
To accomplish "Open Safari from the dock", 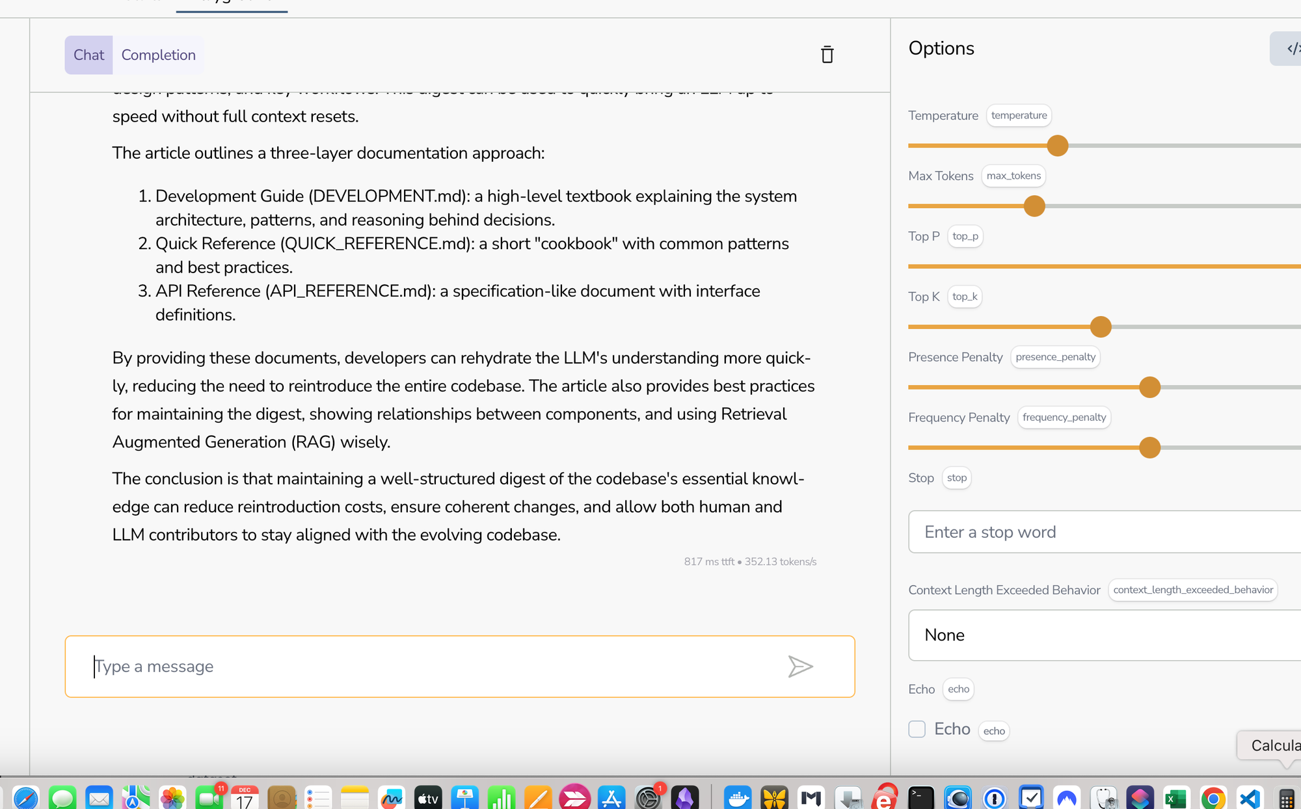I will pos(26,797).
